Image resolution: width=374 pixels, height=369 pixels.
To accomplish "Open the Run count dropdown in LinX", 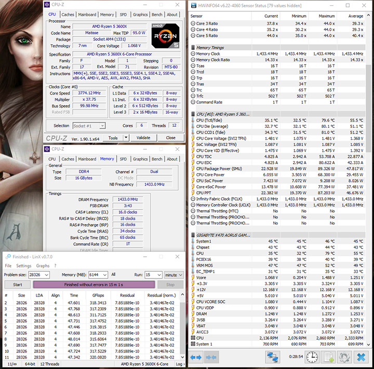I will click(x=153, y=275).
